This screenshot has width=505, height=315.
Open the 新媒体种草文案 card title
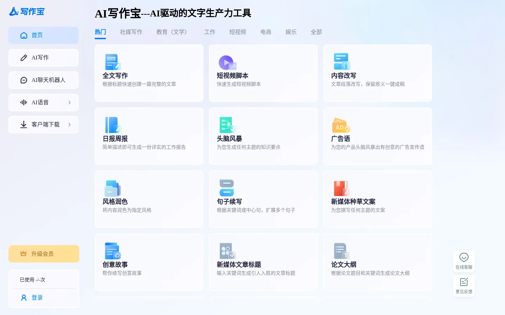[353, 202]
